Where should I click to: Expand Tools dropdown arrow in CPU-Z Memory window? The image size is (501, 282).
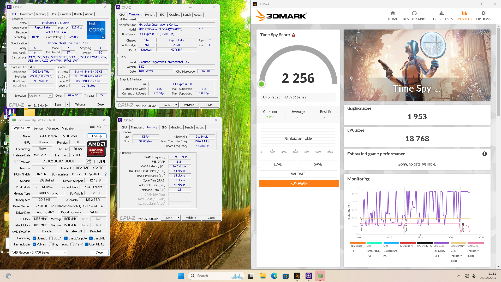tap(178, 218)
